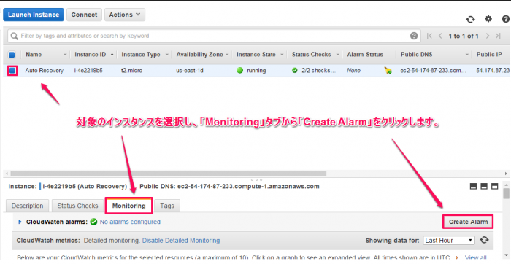Go to the next page arrow
This screenshot has height=264, width=511.
click(488, 36)
